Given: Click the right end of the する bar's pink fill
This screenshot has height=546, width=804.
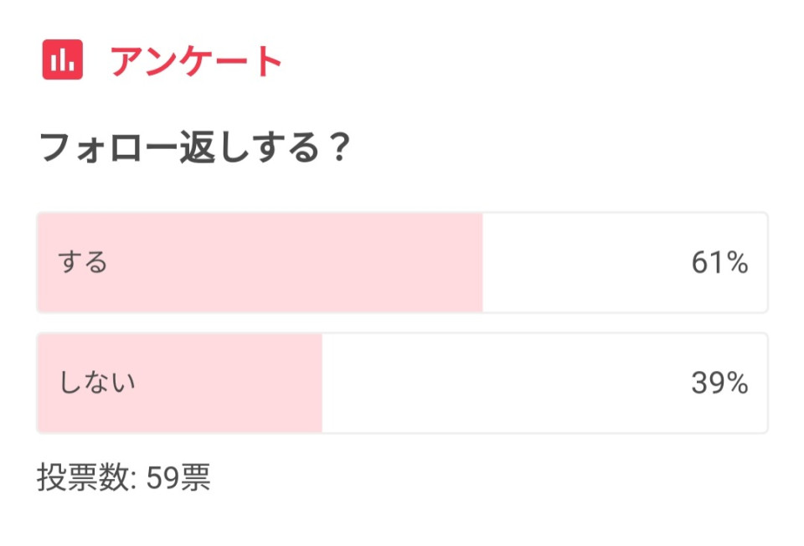Looking at the screenshot, I should click(x=476, y=263).
